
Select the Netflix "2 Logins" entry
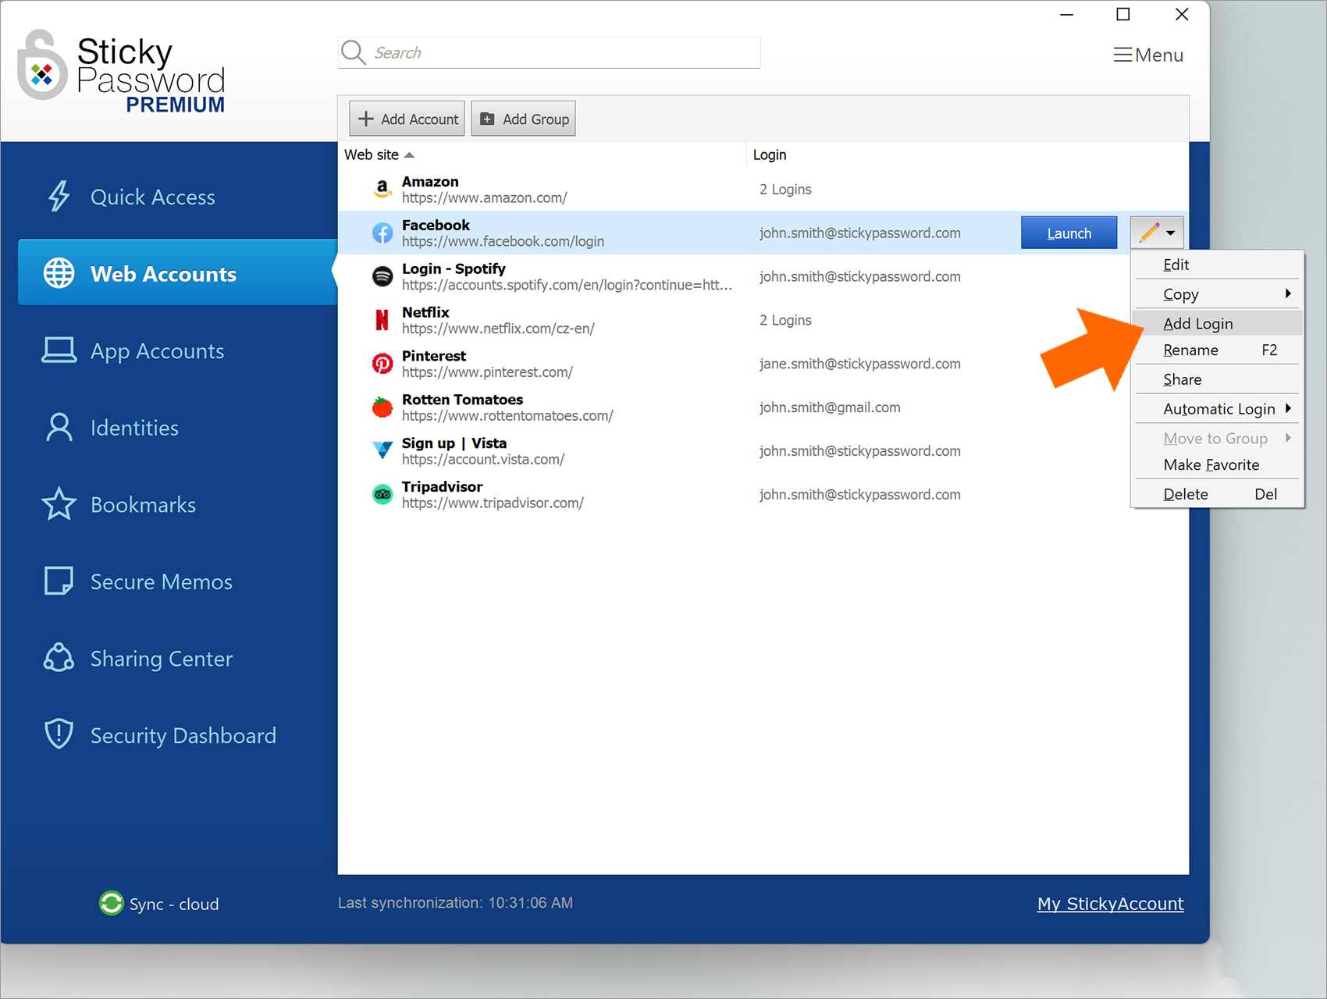(785, 320)
